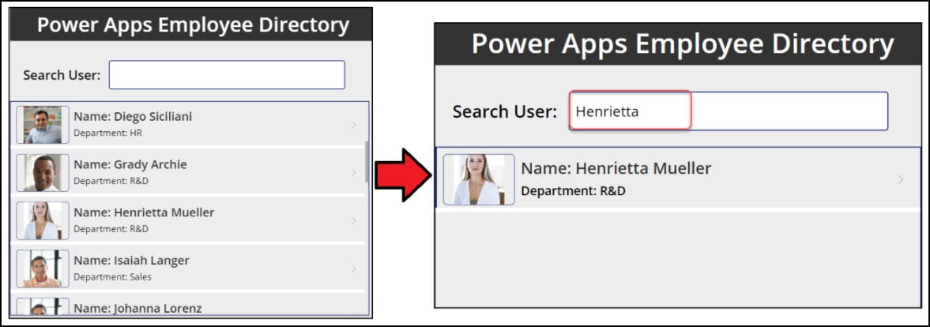Click 'Department: R&D' in search result
This screenshot has width=930, height=327.
point(573,191)
